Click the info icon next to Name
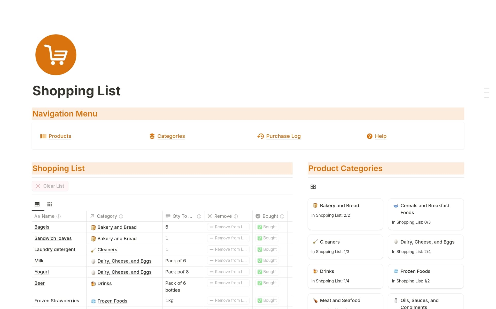 (59, 216)
